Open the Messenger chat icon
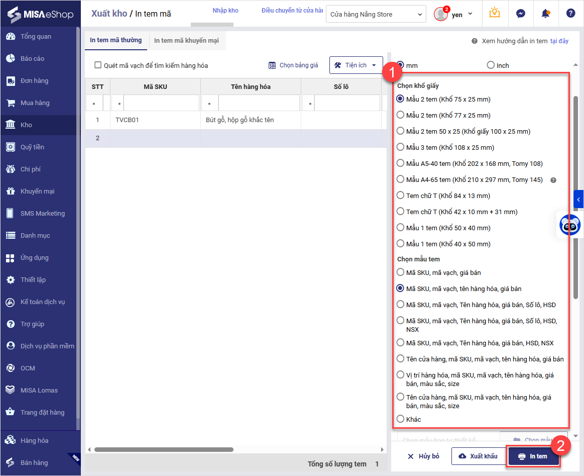Screen dimensions: 584x476 521,14
